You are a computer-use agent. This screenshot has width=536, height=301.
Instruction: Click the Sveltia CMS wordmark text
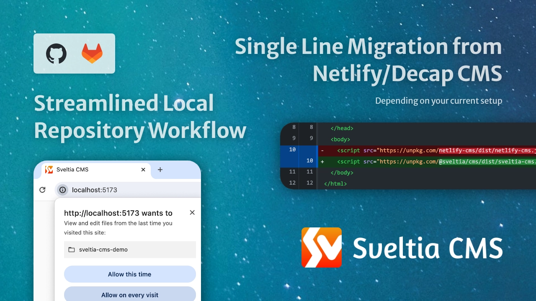point(427,247)
